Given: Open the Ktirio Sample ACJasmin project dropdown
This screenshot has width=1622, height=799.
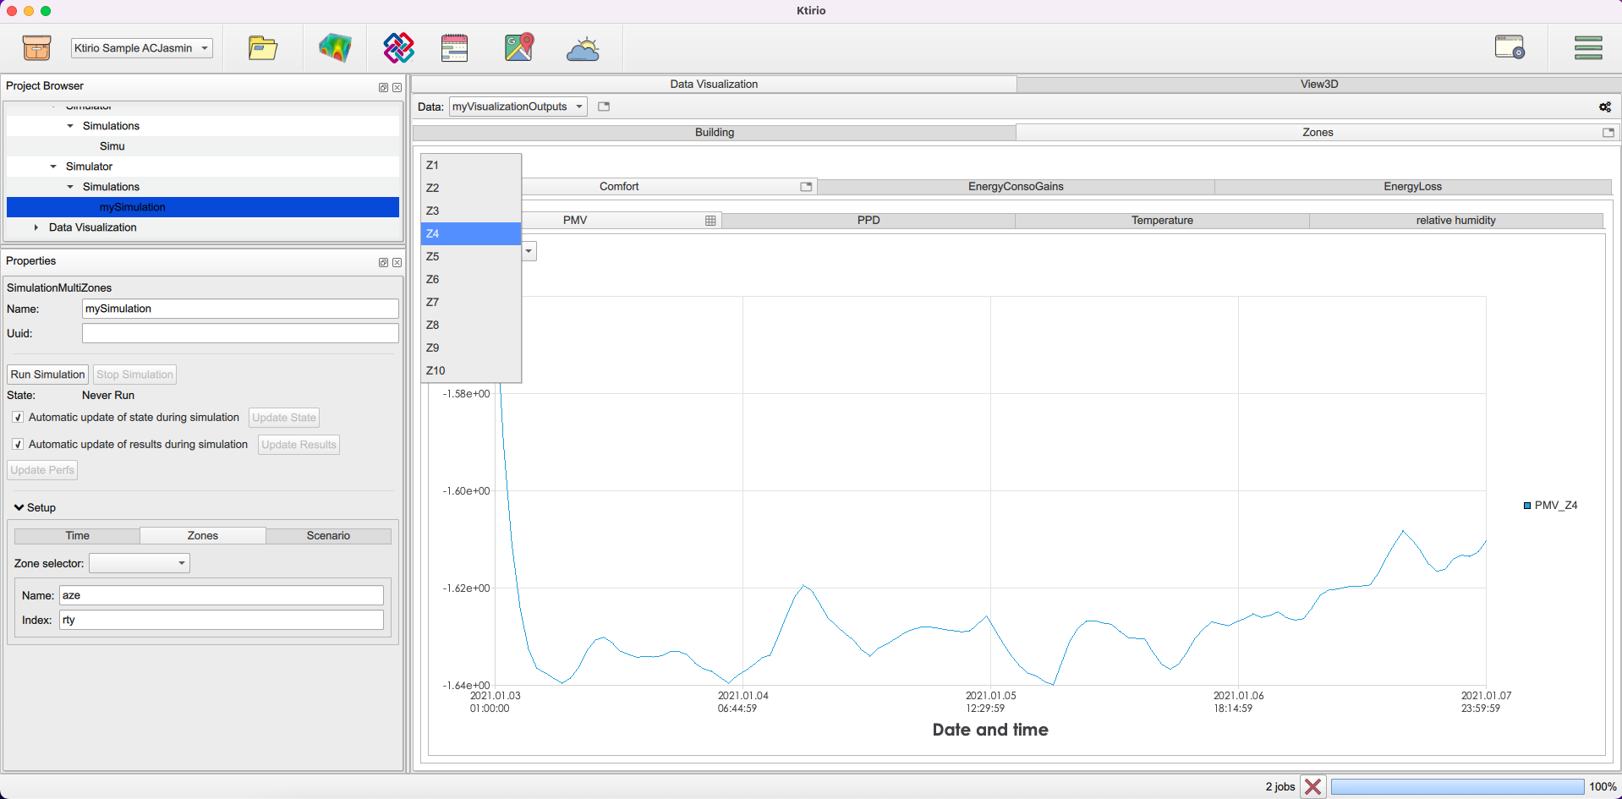Looking at the screenshot, I should tap(141, 48).
